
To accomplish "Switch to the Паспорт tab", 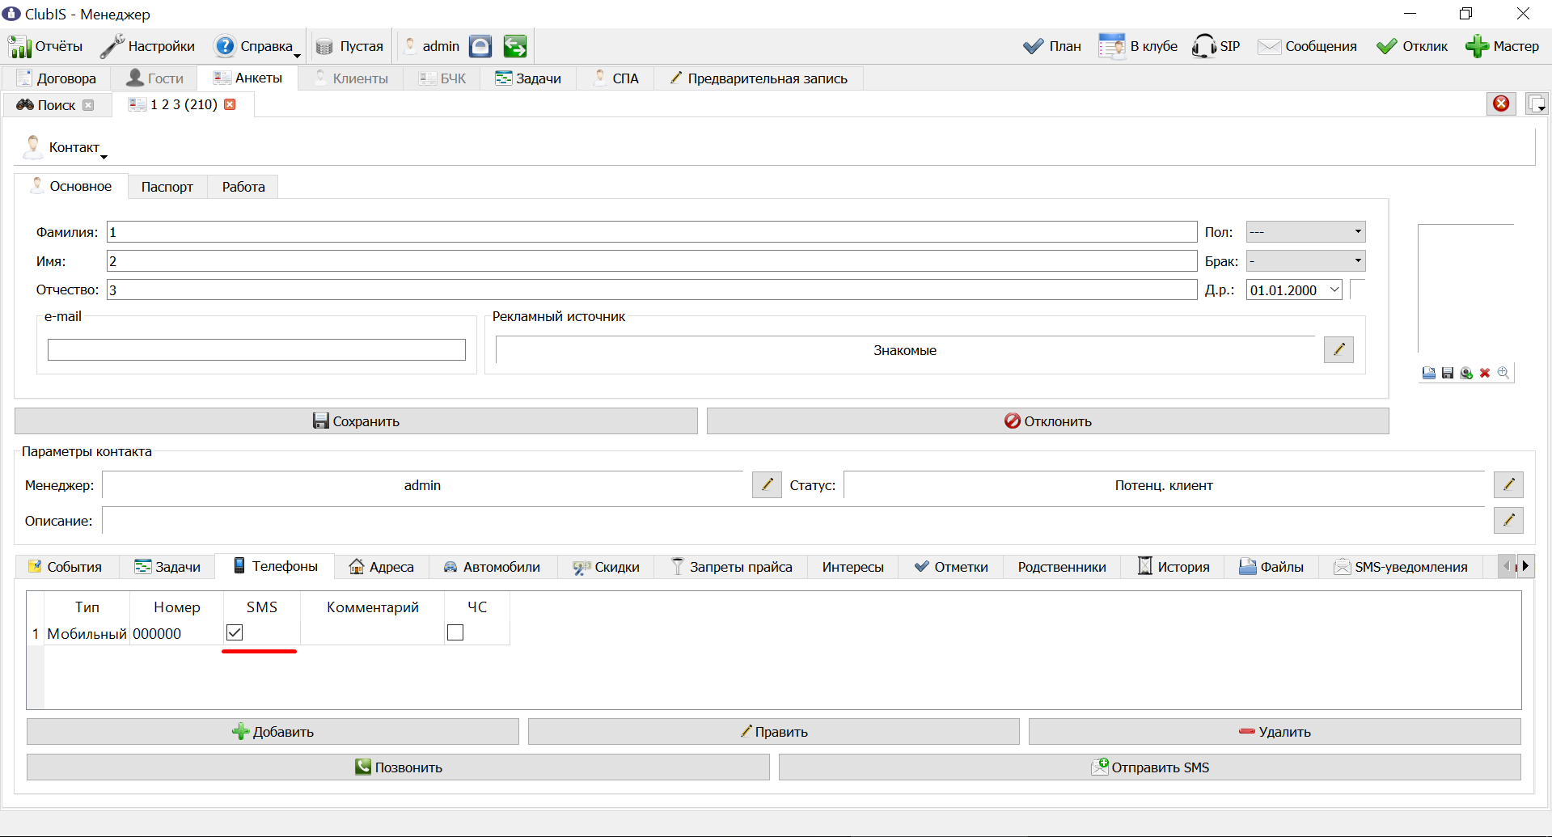I will click(167, 187).
